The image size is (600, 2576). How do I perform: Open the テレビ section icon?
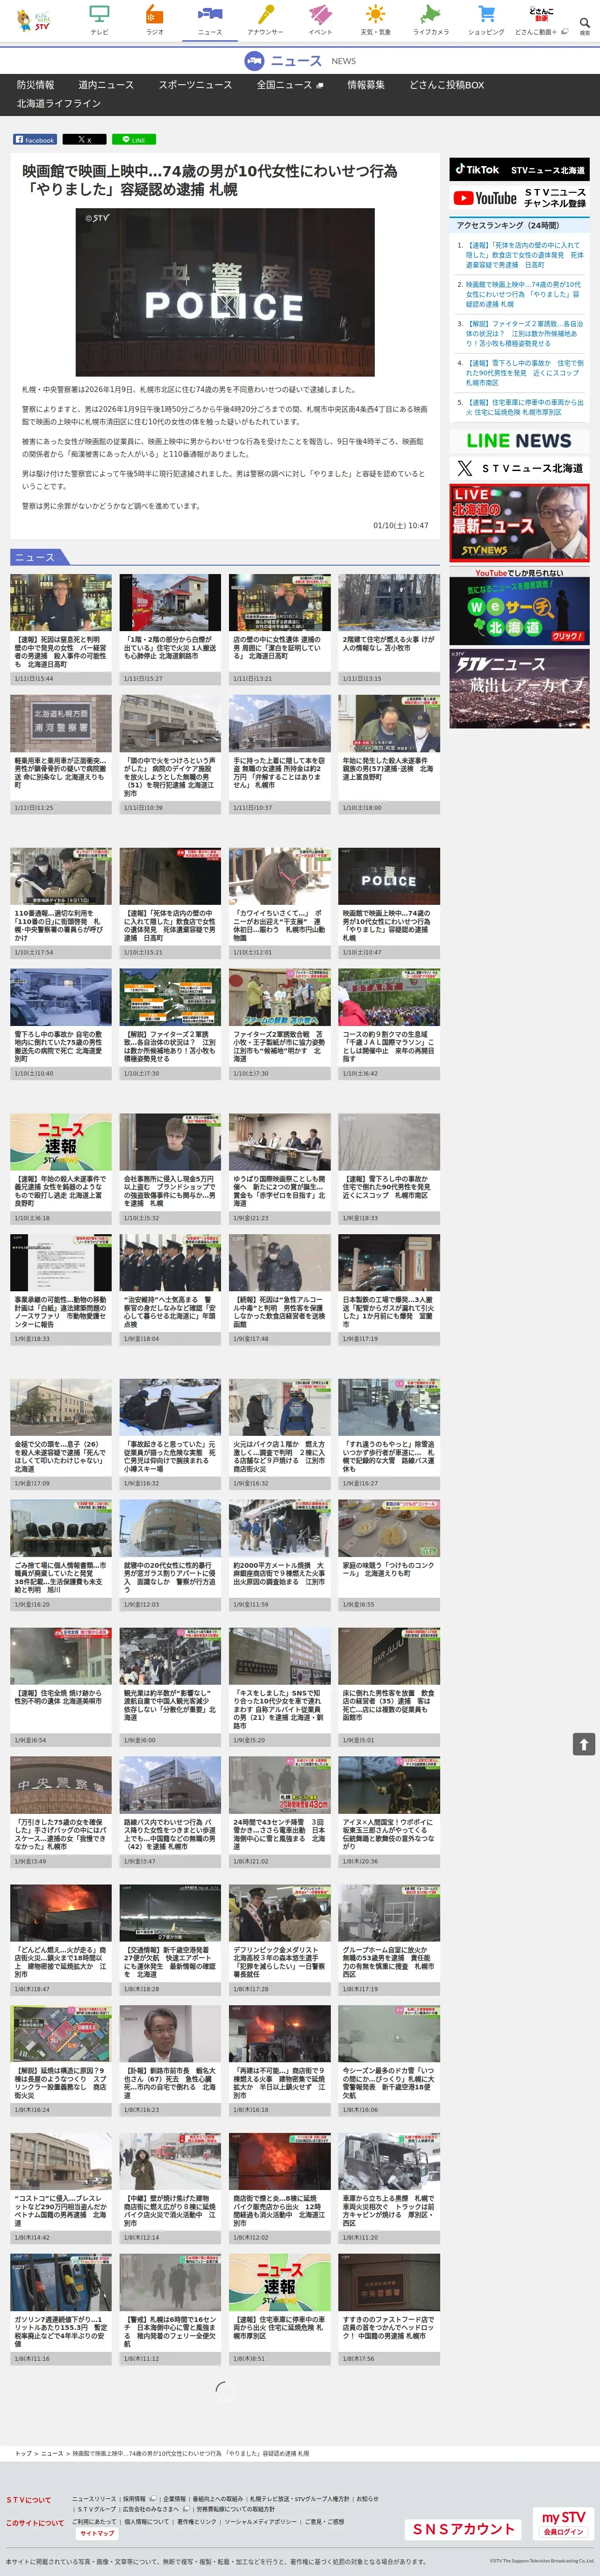pos(99,19)
